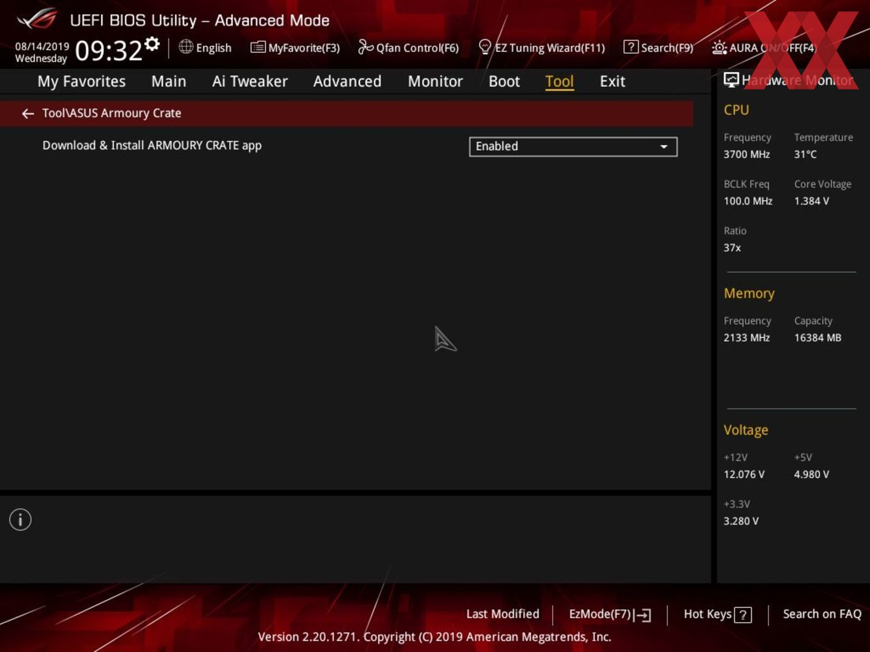Screen dimensions: 870x652
Task: Click the EzMode exit arrow icon
Action: click(x=644, y=615)
